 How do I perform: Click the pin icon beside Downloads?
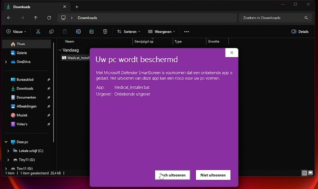coord(49,89)
